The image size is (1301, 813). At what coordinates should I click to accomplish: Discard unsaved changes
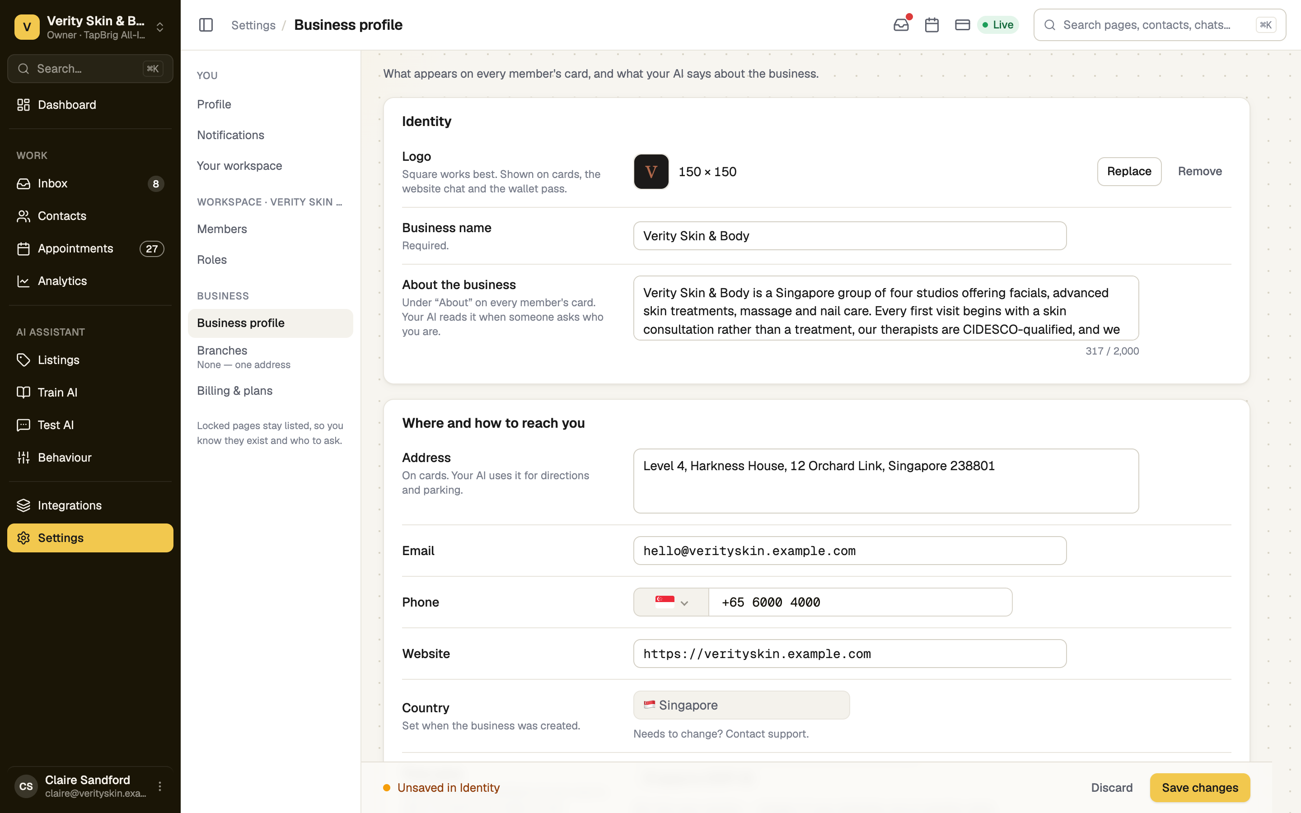click(x=1112, y=788)
